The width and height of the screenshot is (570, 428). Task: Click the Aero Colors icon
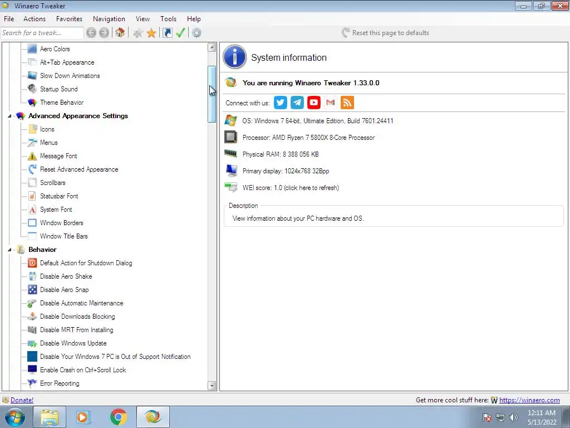[x=32, y=49]
